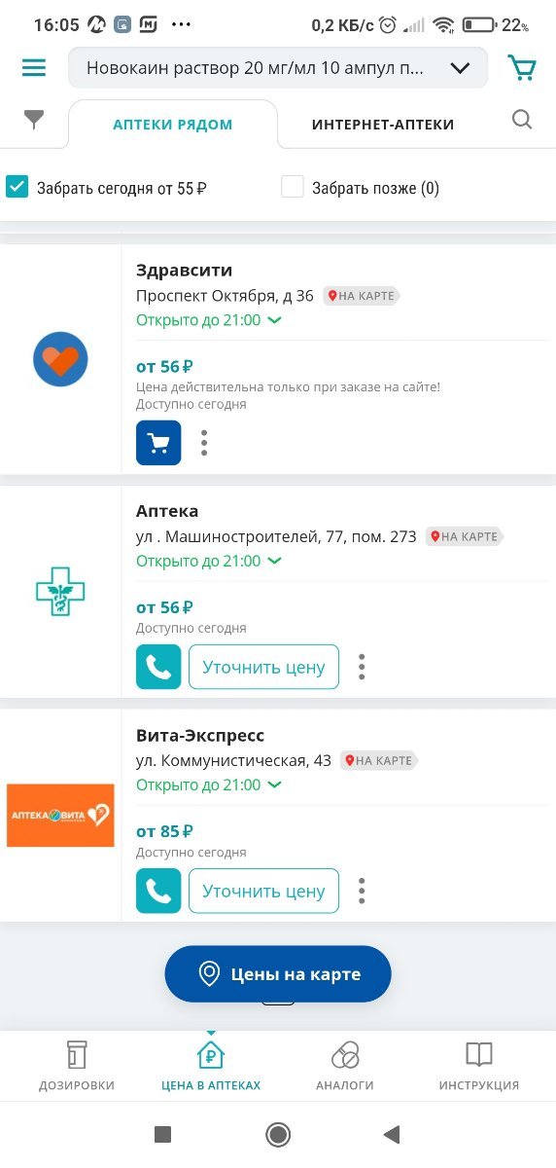The height and width of the screenshot is (1168, 556).
Task: Expand Вита-Экспресс opening hours chevron
Action: pos(274,785)
